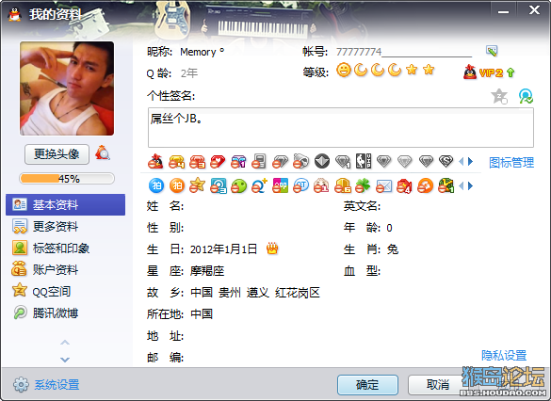The width and height of the screenshot is (551, 401).
Task: Click the colorful app icon in services row
Action: (280, 185)
